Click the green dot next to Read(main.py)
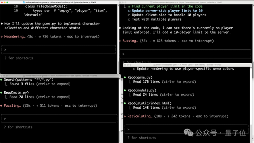Viewport: 254px width, 143px height. pos(1,92)
